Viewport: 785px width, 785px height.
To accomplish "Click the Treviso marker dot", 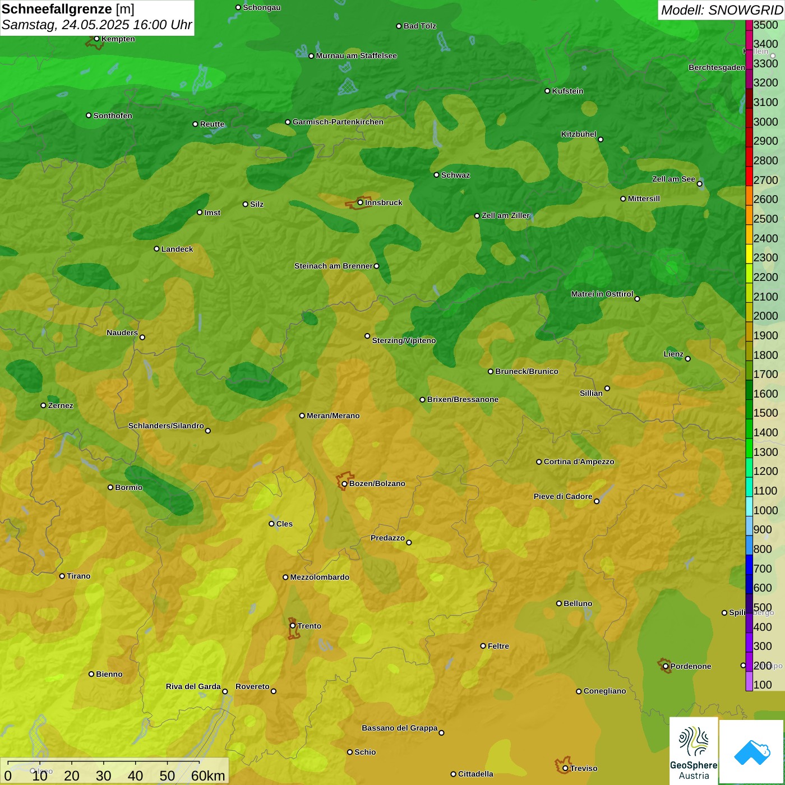I will pos(565,769).
